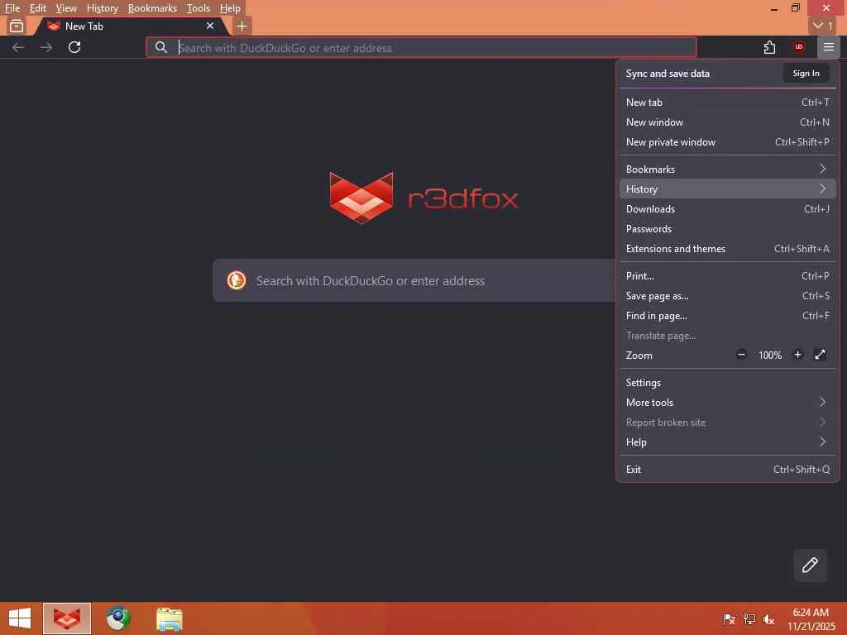Screen dimensions: 847x635
Task: Open the Extensions puzzle icon
Action: 770,47
